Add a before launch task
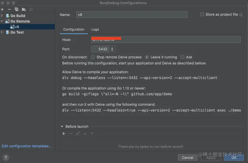This screenshot has height=163, width=248. (64, 134)
